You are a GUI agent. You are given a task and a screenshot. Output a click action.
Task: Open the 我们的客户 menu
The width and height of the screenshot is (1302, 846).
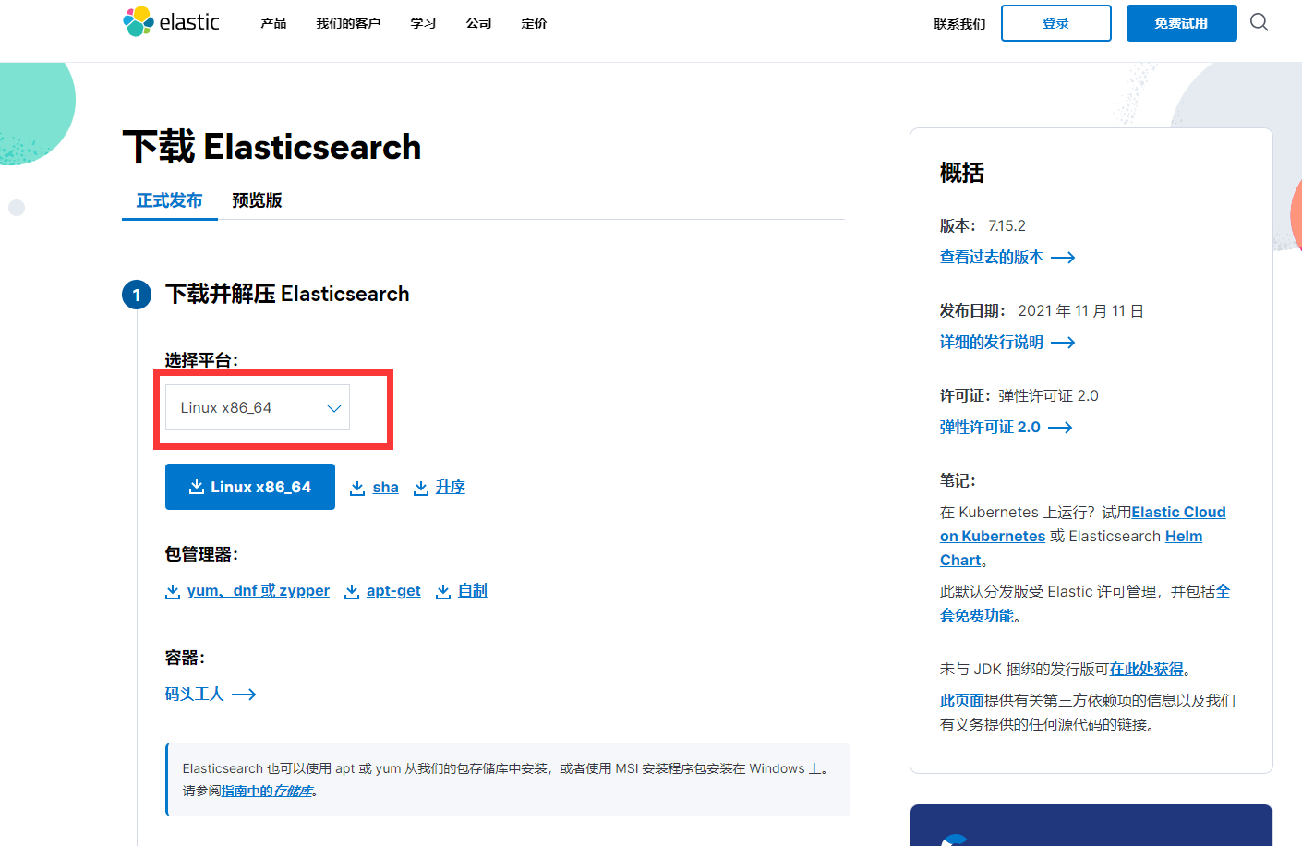click(x=348, y=23)
